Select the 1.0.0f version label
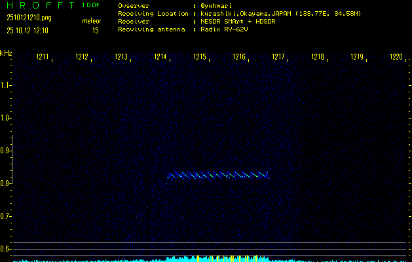Screen dimensions: 412x262 pos(91,5)
